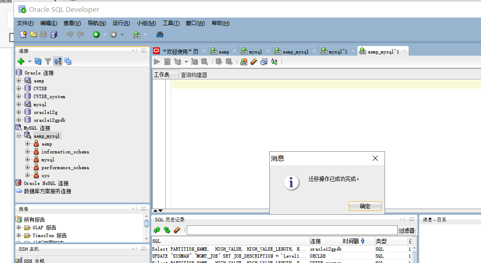The width and height of the screenshot is (481, 263).
Task: Open SQL history with the clock icon
Action: (x=264, y=62)
